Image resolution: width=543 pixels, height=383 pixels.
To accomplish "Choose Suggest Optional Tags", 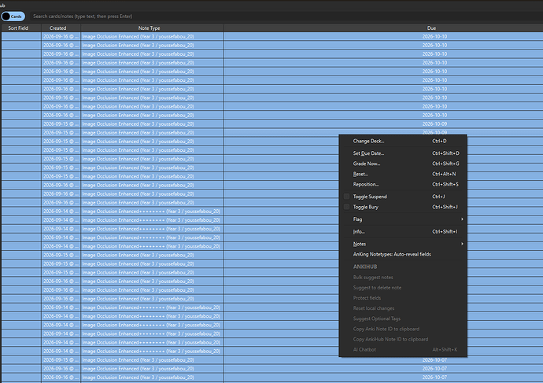I will (403, 319).
